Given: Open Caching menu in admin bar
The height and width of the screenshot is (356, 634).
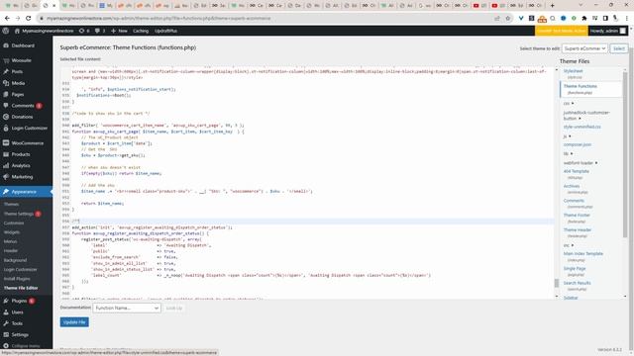Looking at the screenshot, I should tap(141, 31).
